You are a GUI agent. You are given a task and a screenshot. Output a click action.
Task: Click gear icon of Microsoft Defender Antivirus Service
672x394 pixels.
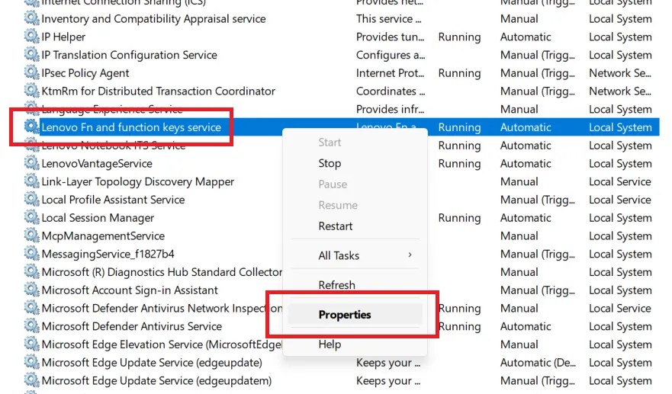32,326
